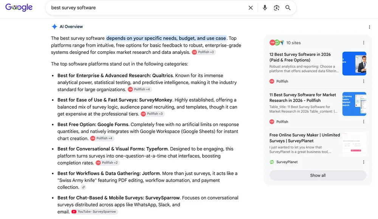Open the 'Pollfish +3' source chip after the intro paragraph
Viewport: 378px width, 219px height.
(x=203, y=52)
